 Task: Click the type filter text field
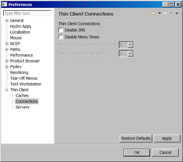point(27,13)
